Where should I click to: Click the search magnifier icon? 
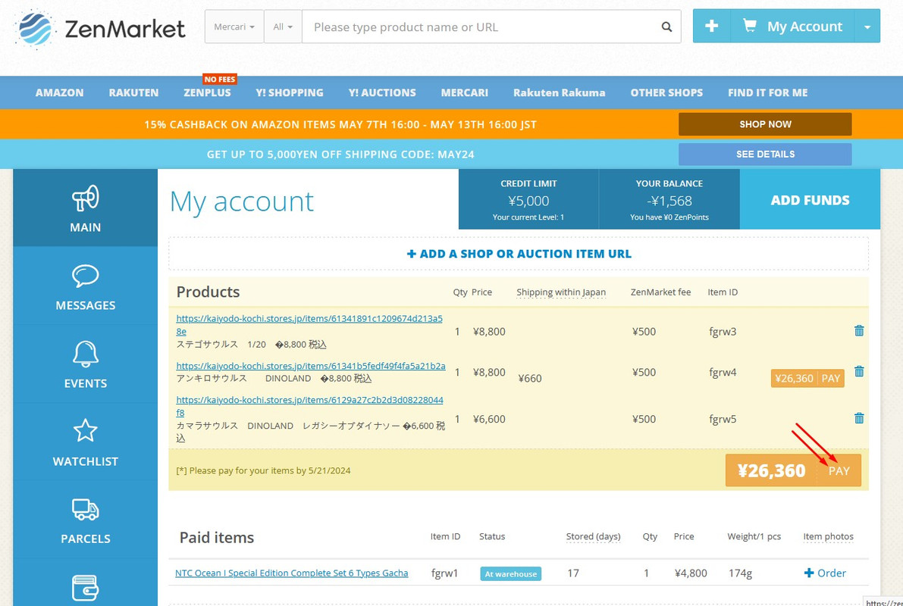(x=666, y=27)
